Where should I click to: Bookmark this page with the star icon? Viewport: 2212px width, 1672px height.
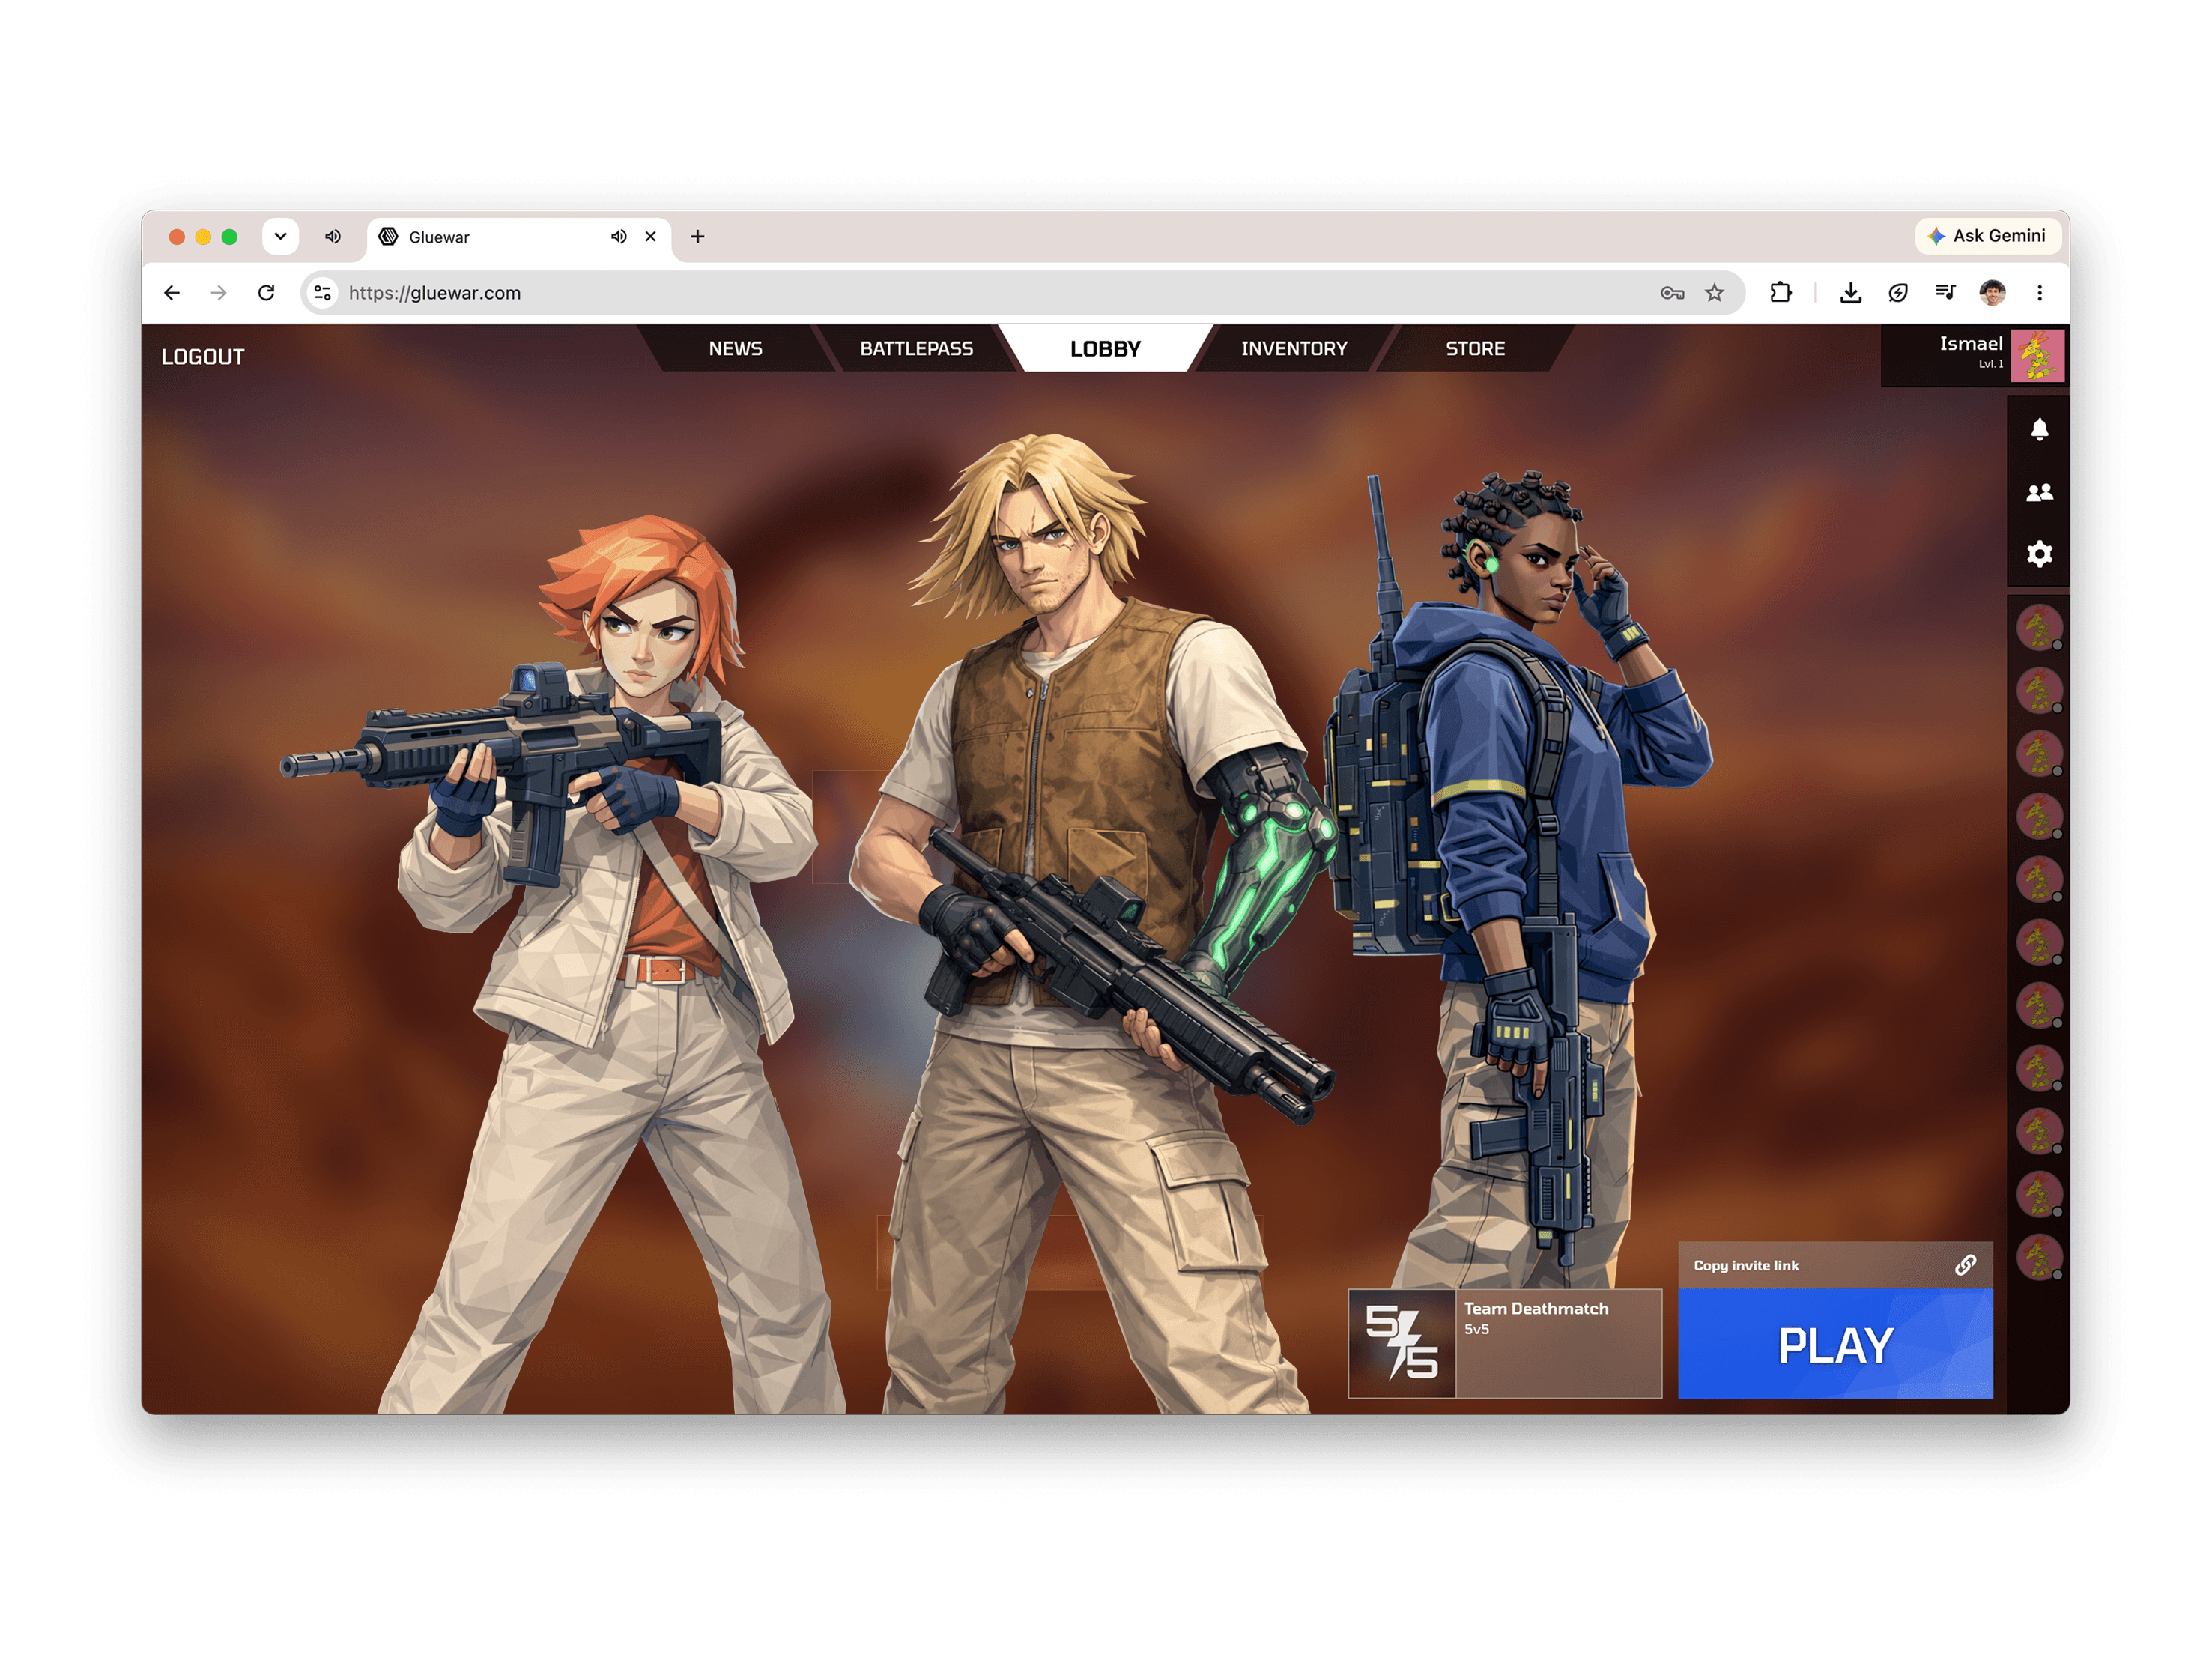[x=1714, y=293]
